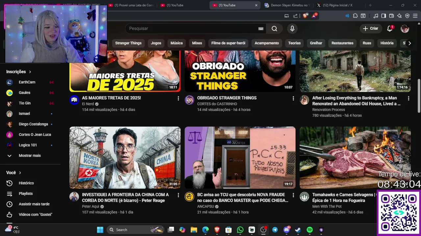Open the Banco Master fraud video thumbnail
The height and width of the screenshot is (236, 421).
(x=240, y=158)
